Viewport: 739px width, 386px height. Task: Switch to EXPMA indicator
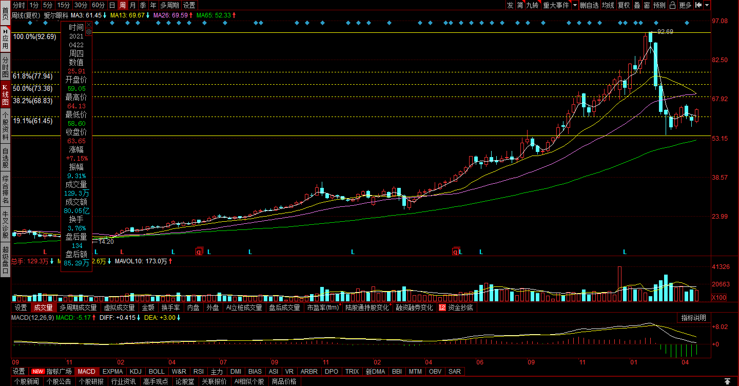[x=112, y=371]
